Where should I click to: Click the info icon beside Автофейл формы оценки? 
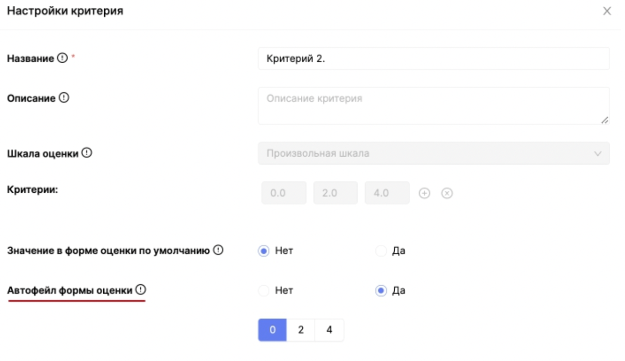pyautogui.click(x=140, y=290)
